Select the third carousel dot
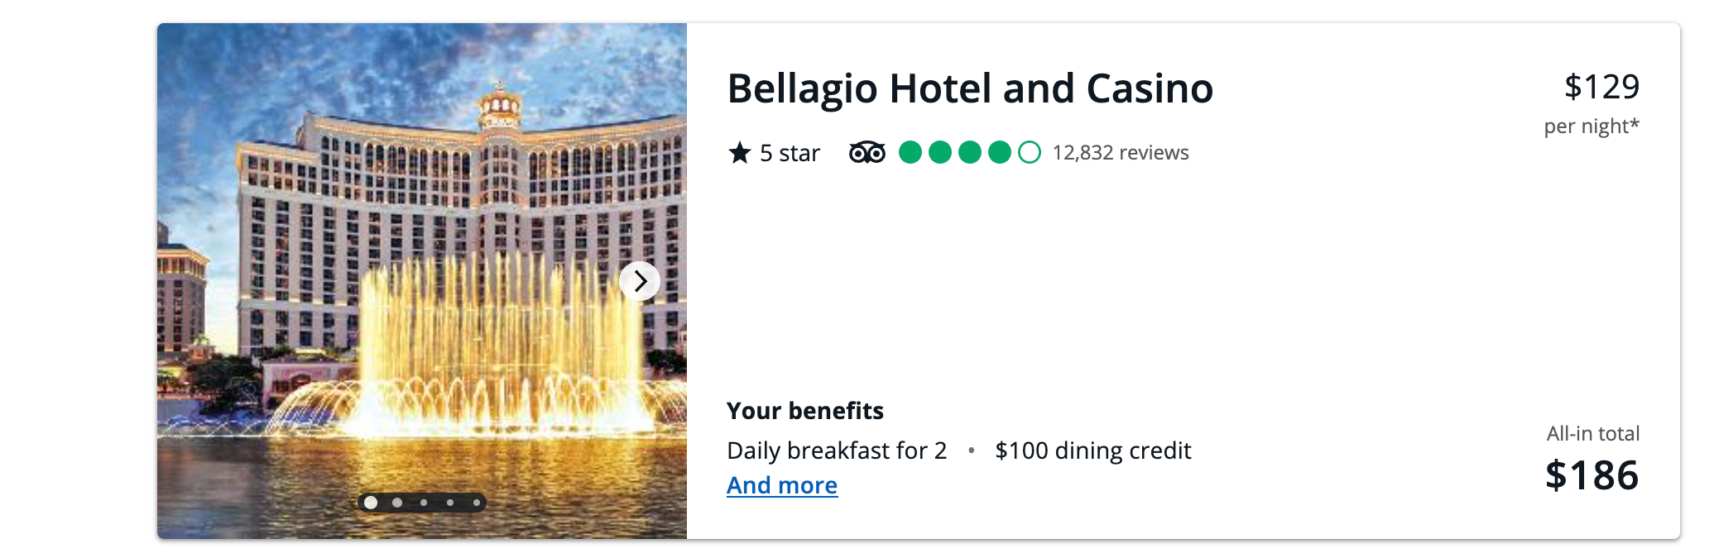The image size is (1714, 553). (425, 503)
